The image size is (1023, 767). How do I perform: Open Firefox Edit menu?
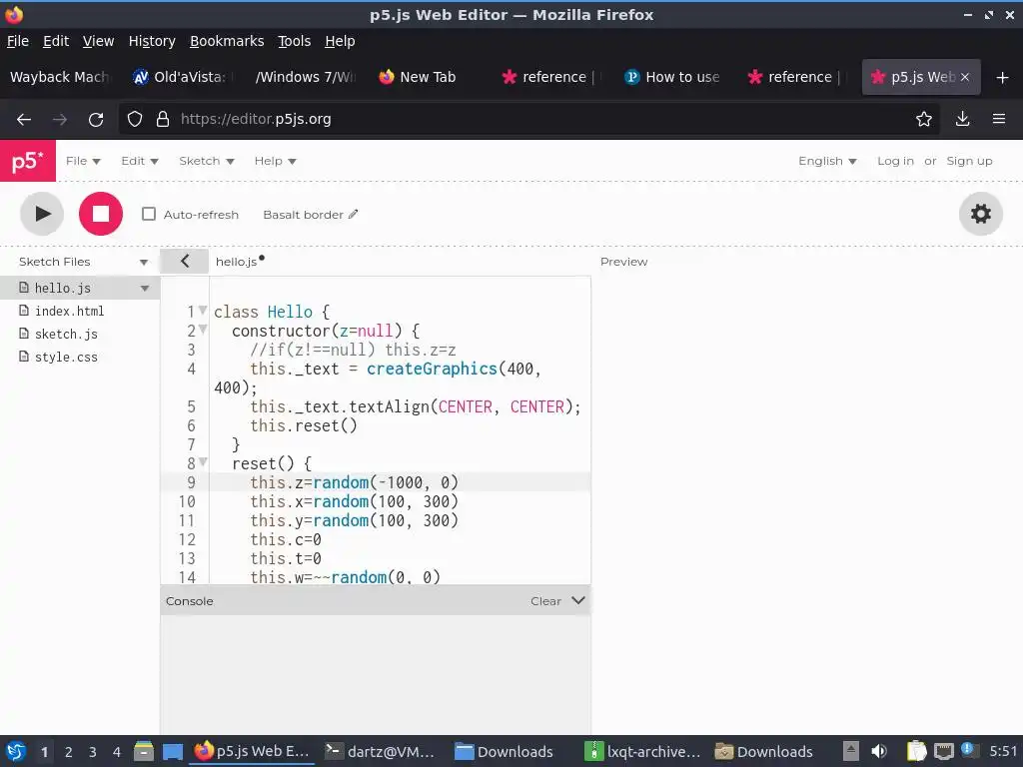[x=56, y=41]
